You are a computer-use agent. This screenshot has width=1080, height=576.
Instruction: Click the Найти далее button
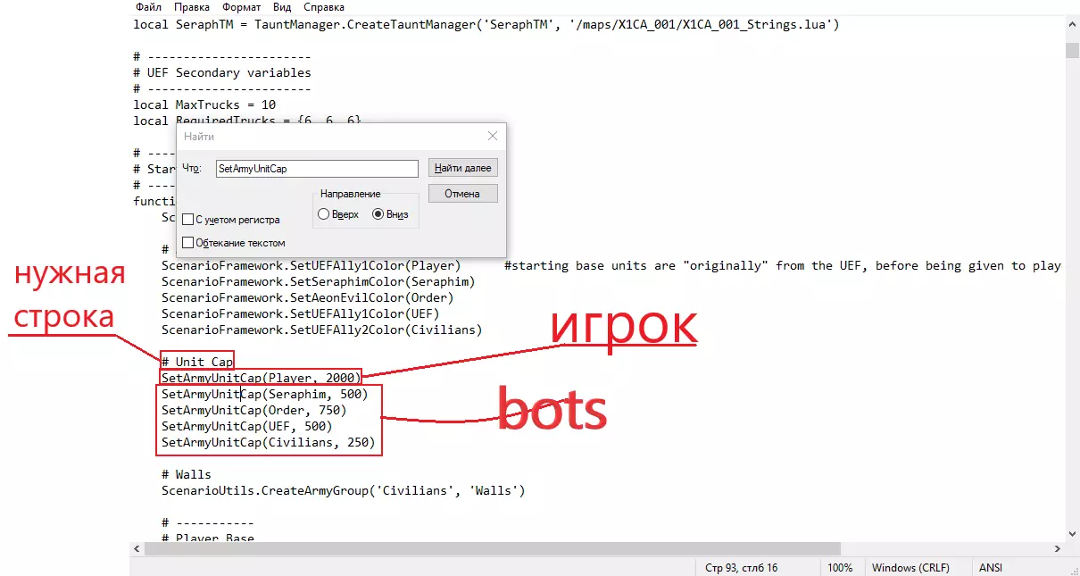pyautogui.click(x=463, y=168)
